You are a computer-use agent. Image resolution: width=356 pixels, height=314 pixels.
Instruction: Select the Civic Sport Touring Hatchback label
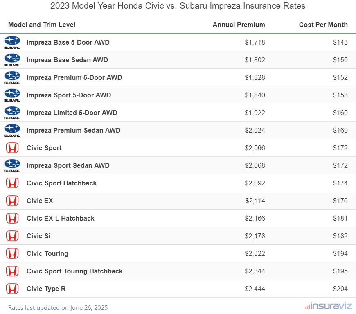[x=74, y=271]
